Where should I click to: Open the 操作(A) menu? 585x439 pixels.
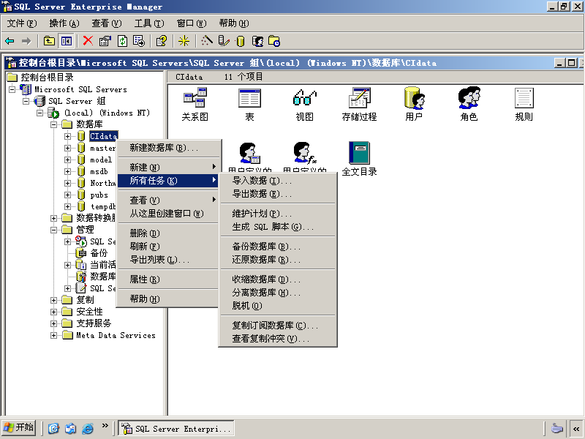click(x=64, y=23)
